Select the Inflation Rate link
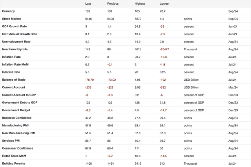251x167 pixels. (11, 57)
